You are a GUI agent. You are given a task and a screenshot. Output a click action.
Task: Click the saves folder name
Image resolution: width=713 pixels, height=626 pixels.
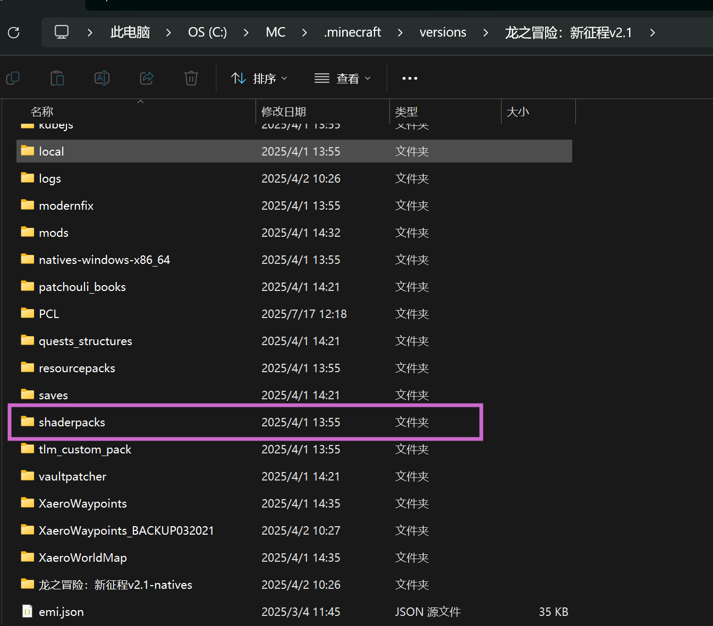[53, 395]
